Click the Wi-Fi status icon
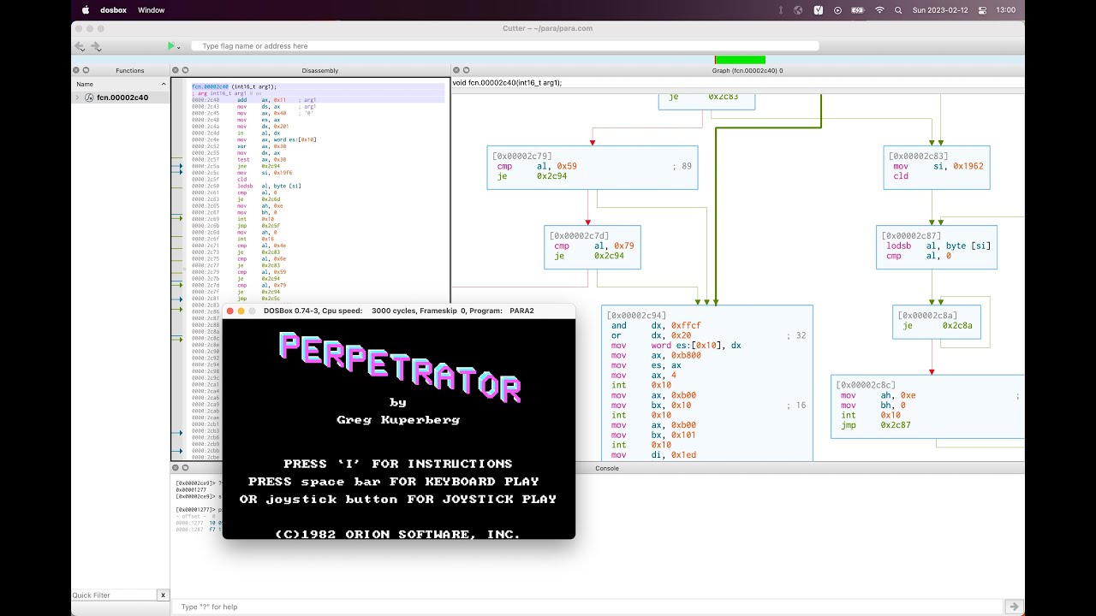 (x=879, y=10)
